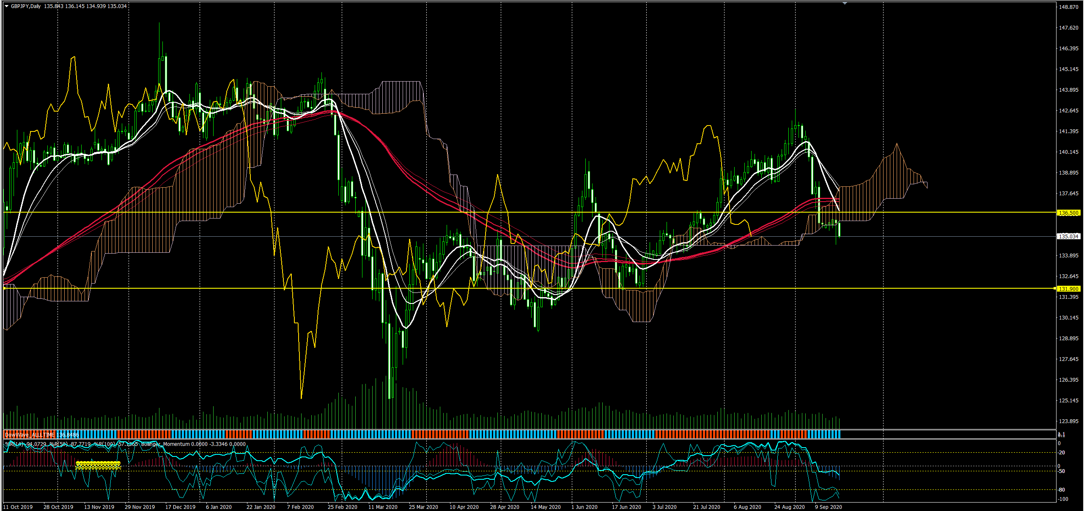Select yellow arrow cluster in oscillator window
This screenshot has height=511, width=1084.
98,465
